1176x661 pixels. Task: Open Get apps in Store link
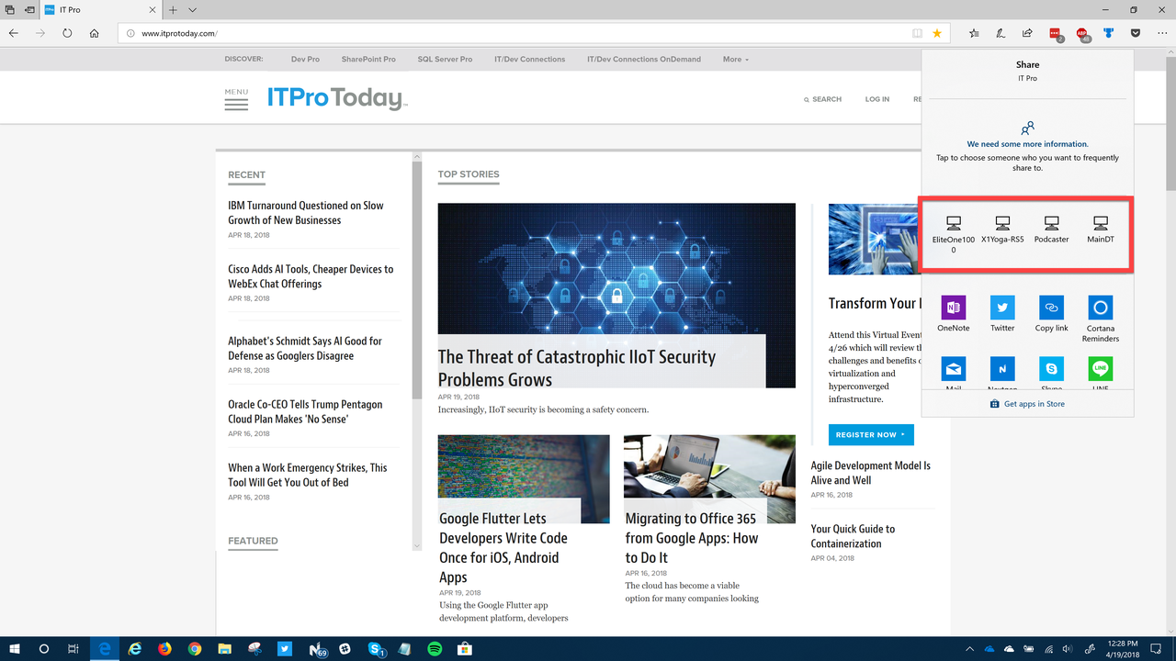click(1027, 404)
